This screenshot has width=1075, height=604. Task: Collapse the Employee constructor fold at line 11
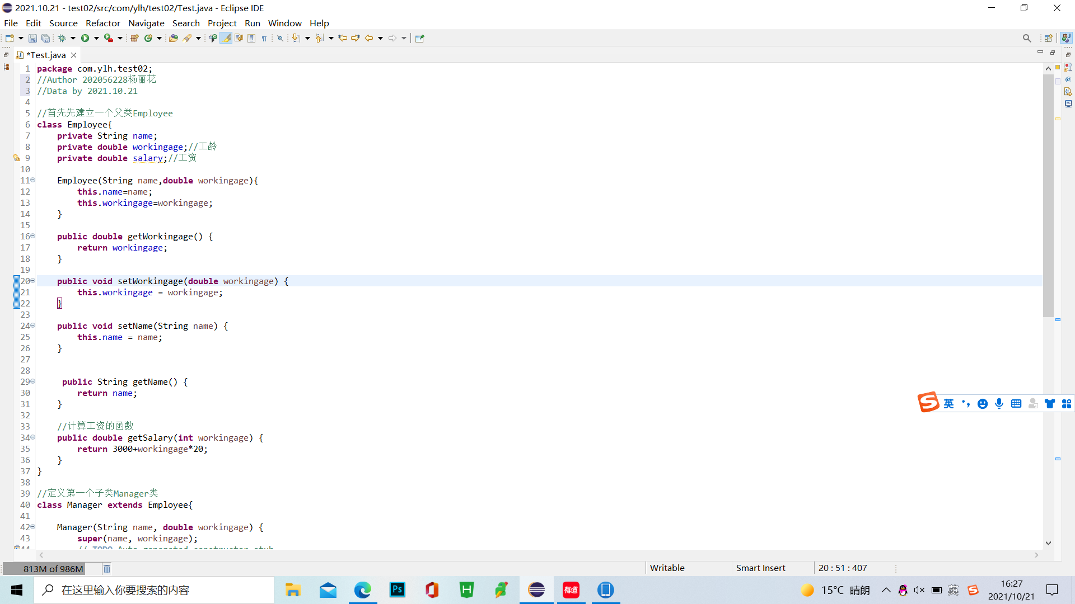pos(33,180)
